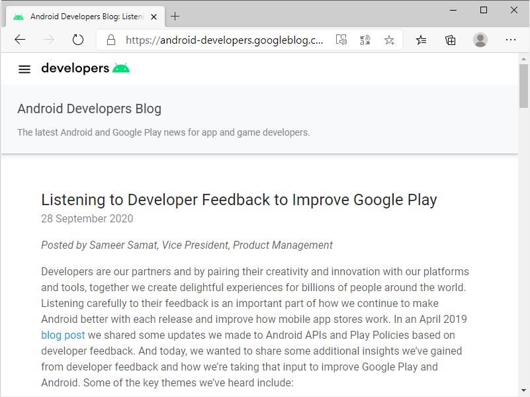Add this page to favorites
Viewport: 530px width, 397px height.
pos(389,40)
